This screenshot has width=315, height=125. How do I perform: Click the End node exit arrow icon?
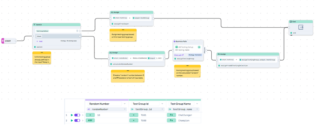click(301, 27)
